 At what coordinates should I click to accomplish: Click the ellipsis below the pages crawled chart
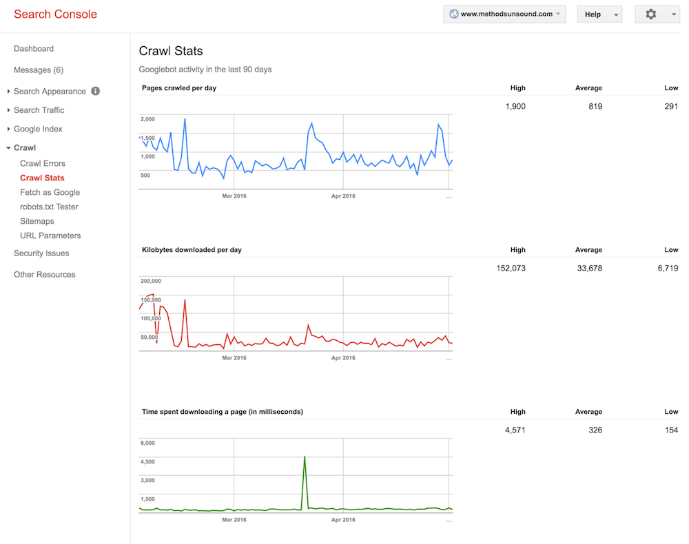pyautogui.click(x=449, y=196)
